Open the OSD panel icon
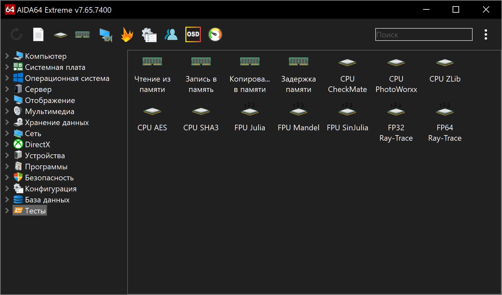Image resolution: width=502 pixels, height=295 pixels. 193,34
